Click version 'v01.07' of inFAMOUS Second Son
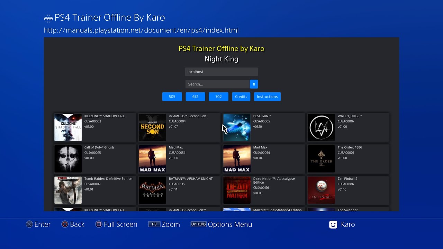 pos(173,127)
